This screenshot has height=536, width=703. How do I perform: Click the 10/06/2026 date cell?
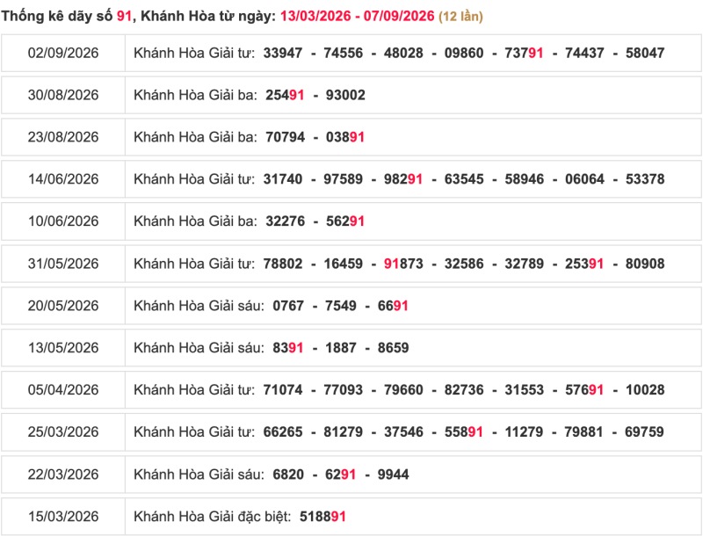[x=63, y=221]
